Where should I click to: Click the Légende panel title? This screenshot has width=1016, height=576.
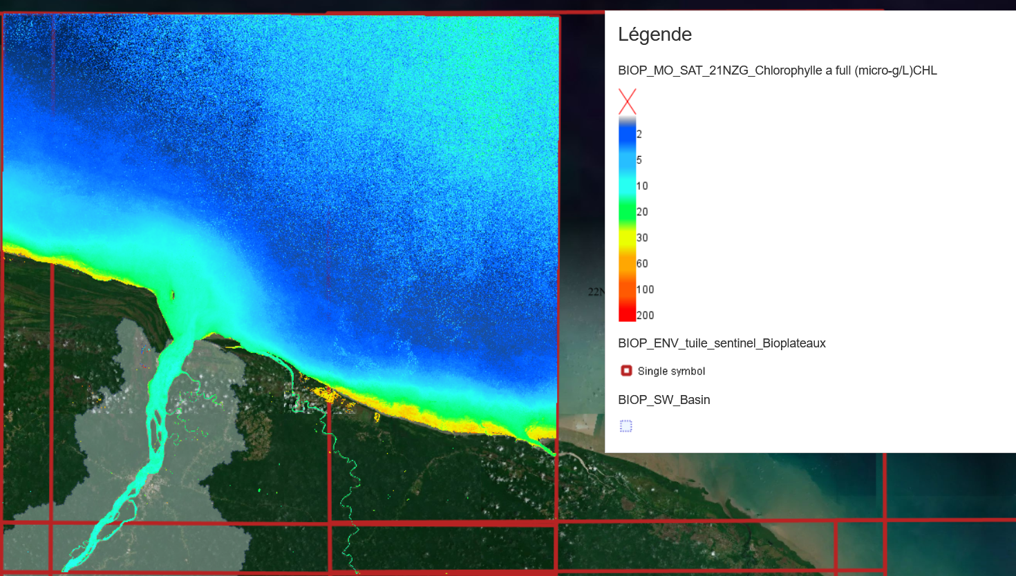click(x=655, y=35)
